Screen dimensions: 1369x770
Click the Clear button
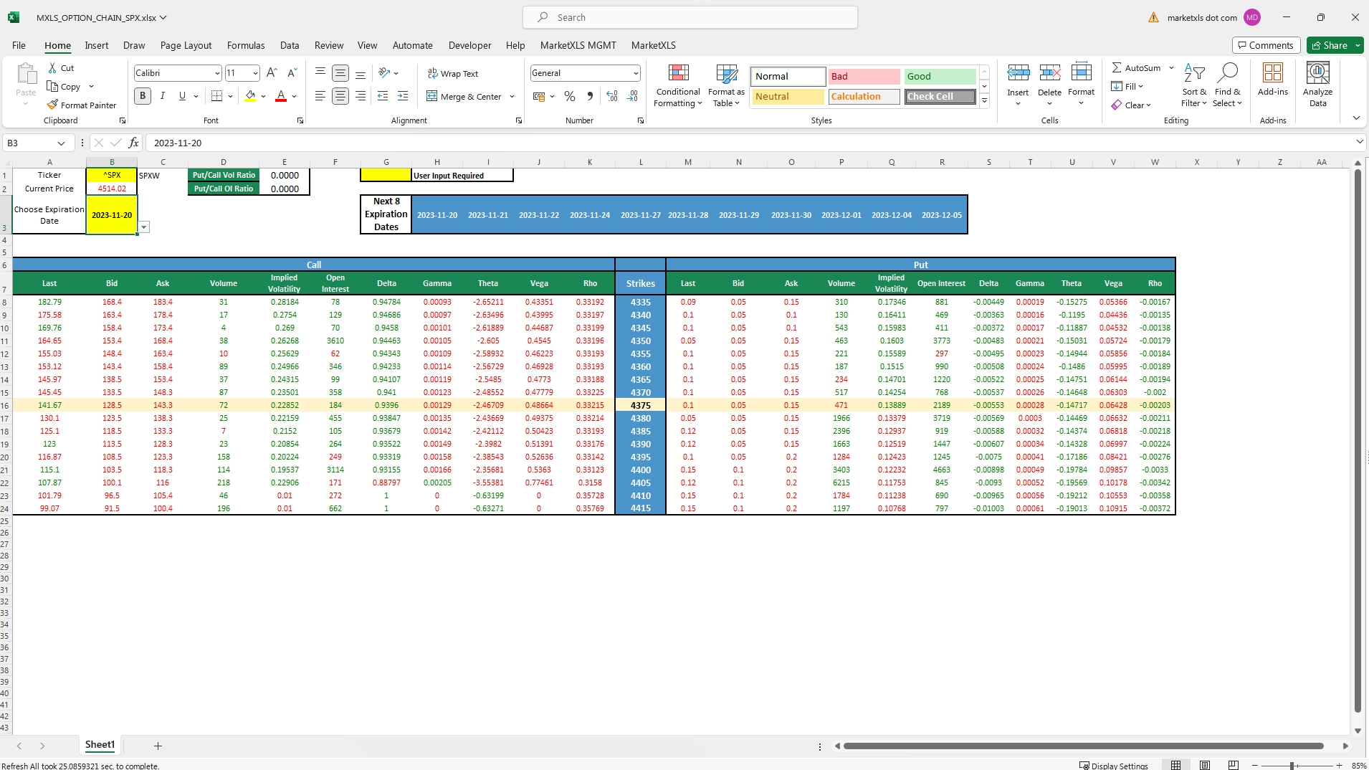point(1132,105)
